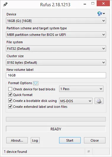Click the hash # button in status bar
Image resolution: width=112 pixels, height=157 pixels.
click(x=89, y=151)
